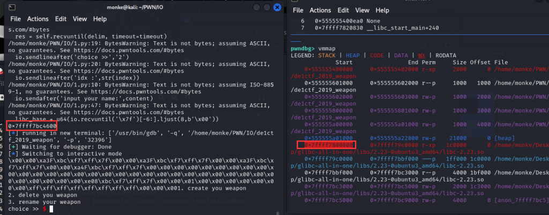Click the libc base address 0x7ffff7800000
549x215 pixels.
click(x=326, y=145)
